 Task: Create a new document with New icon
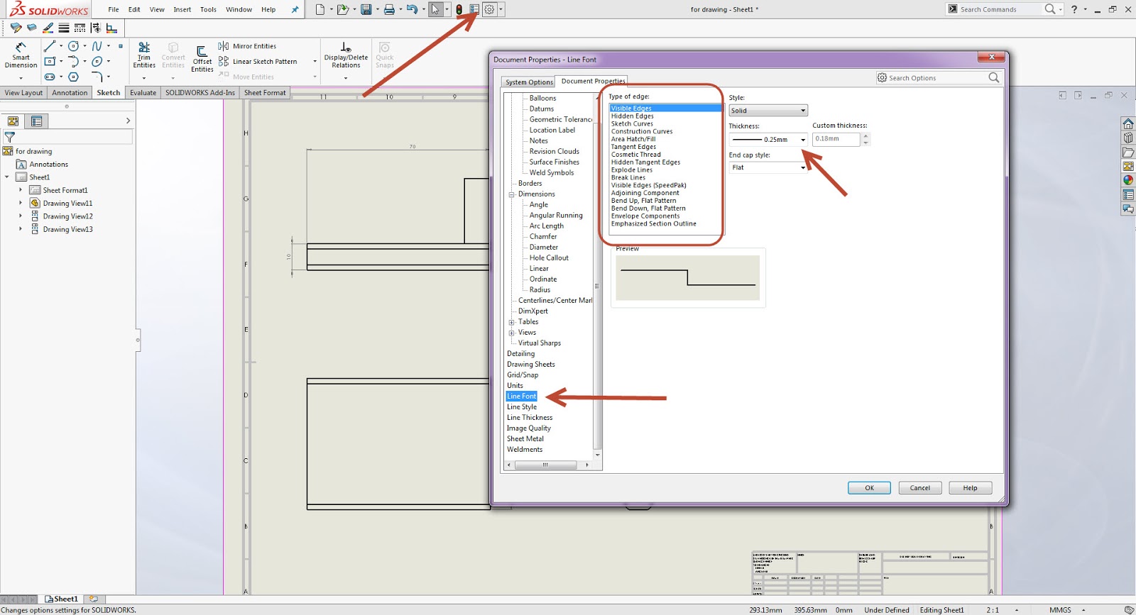(320, 9)
